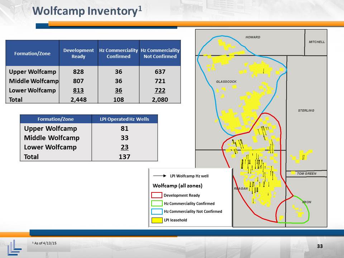The height and width of the screenshot is (258, 344).
Task: Click the GLASSCOCK county label on map
Action: 226,82
